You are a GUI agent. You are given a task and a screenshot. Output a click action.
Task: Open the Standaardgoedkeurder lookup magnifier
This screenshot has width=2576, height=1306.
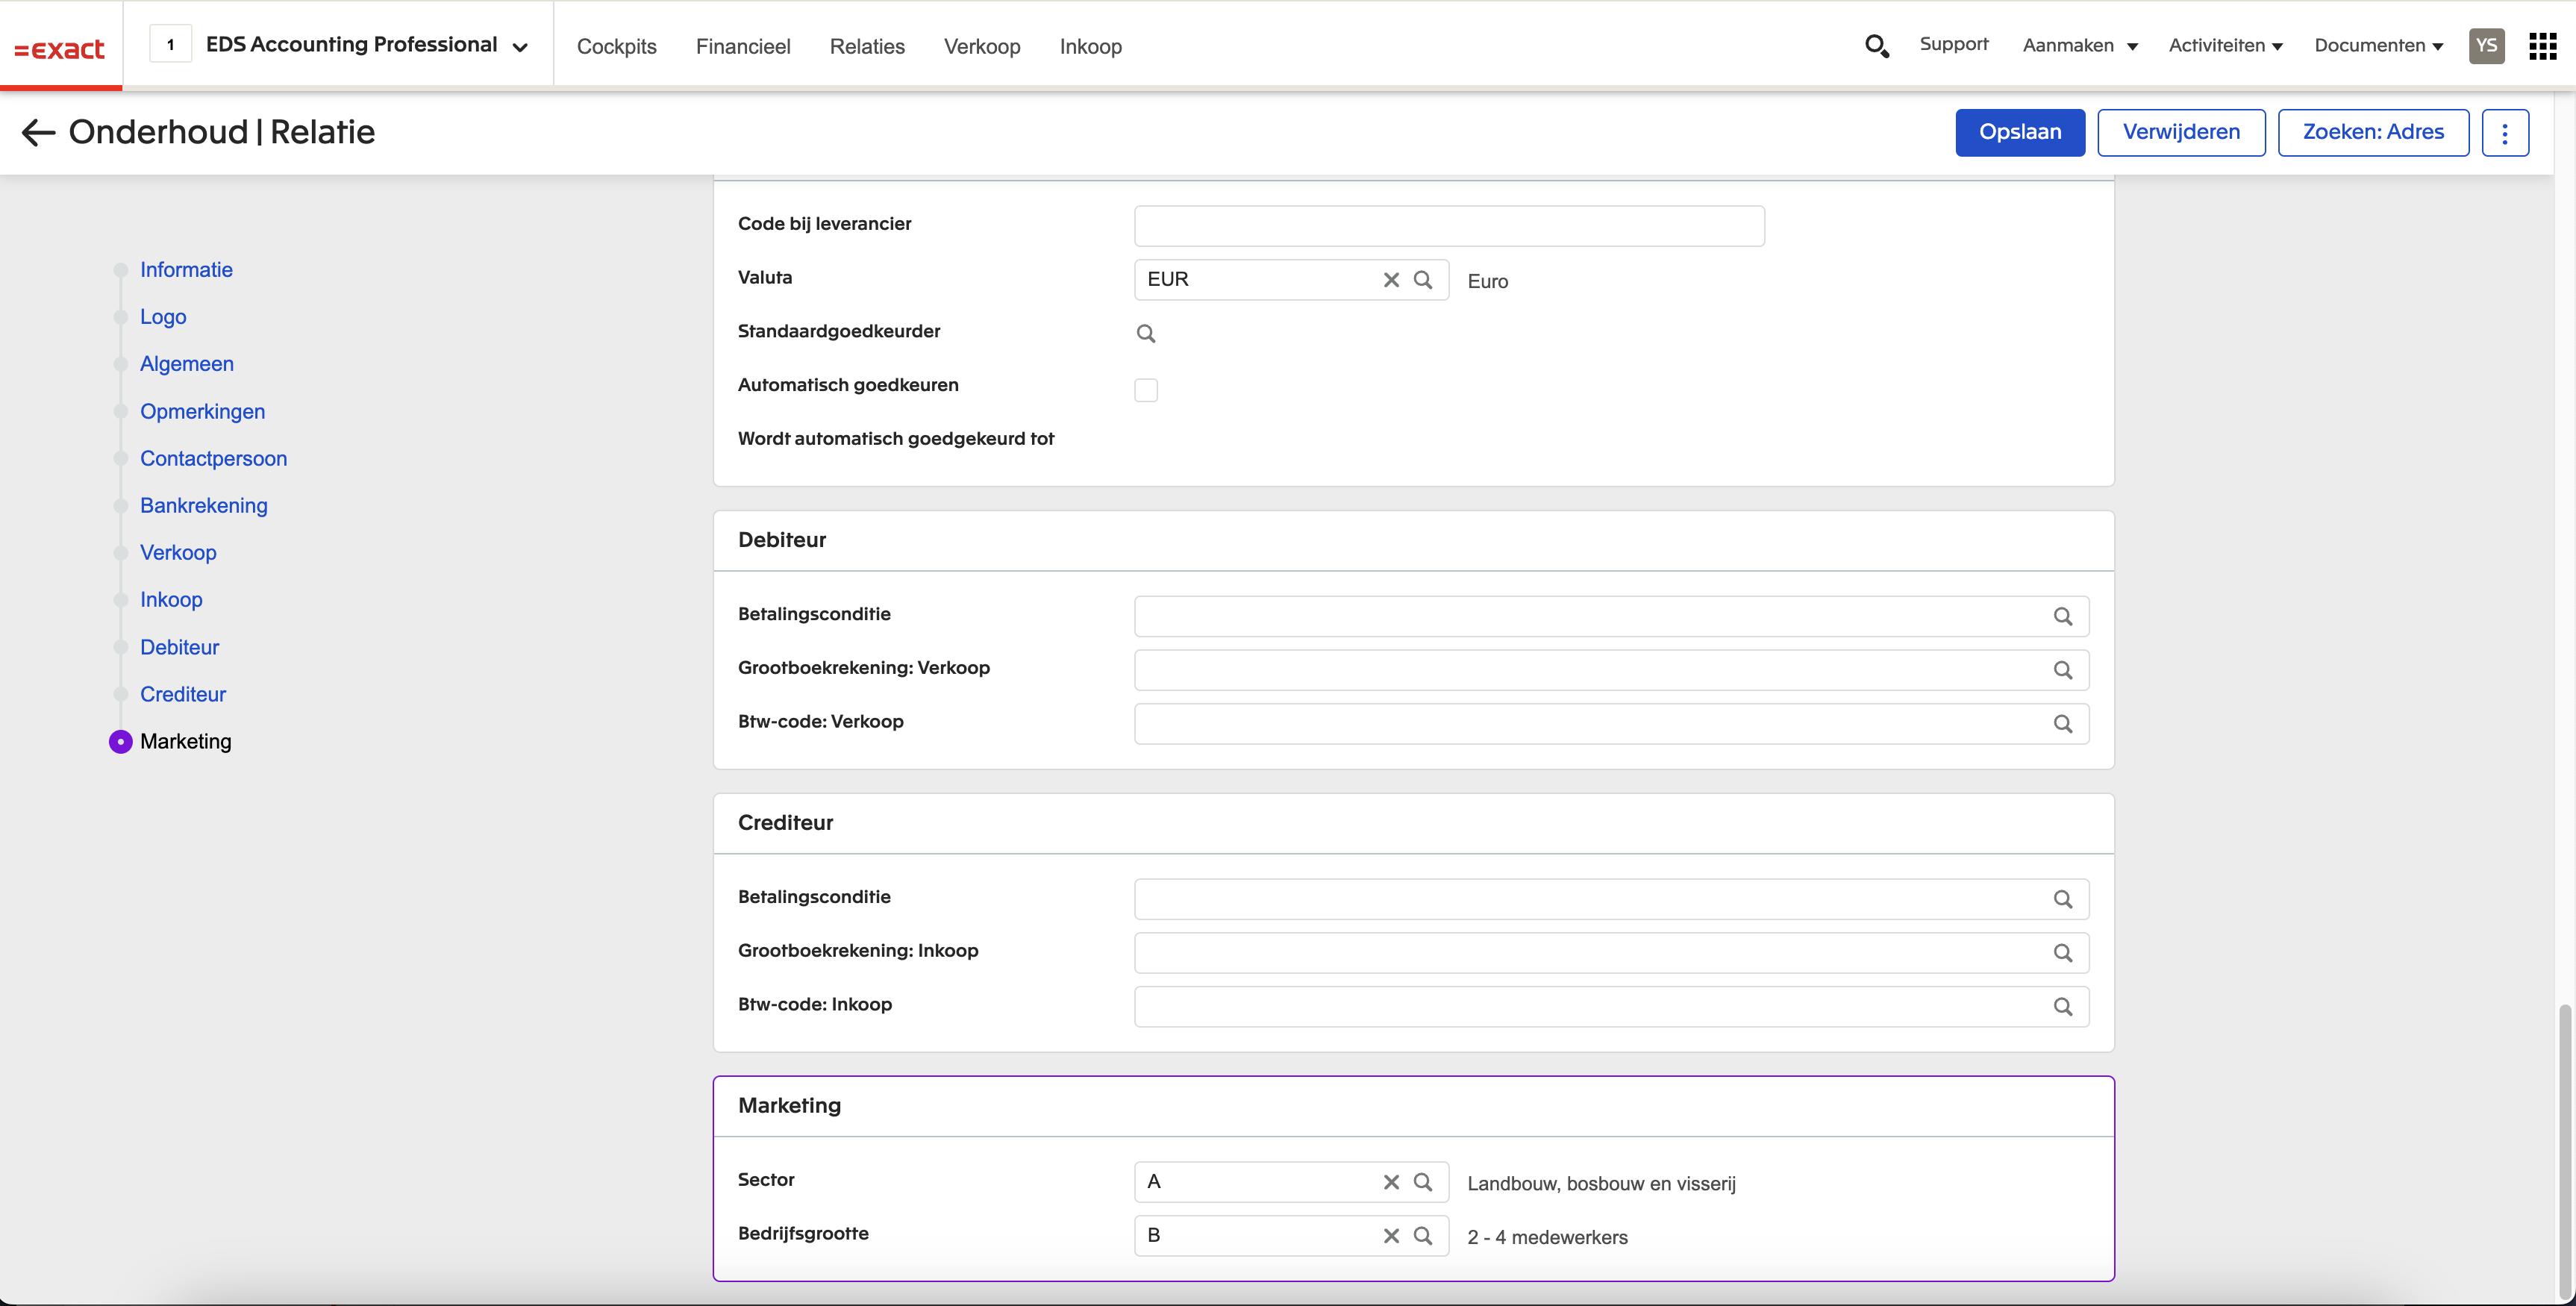pos(1146,334)
